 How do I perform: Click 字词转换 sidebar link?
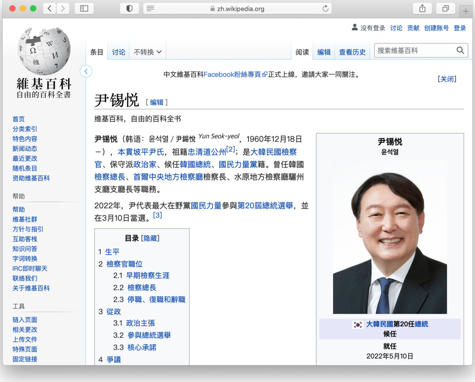coord(25,258)
